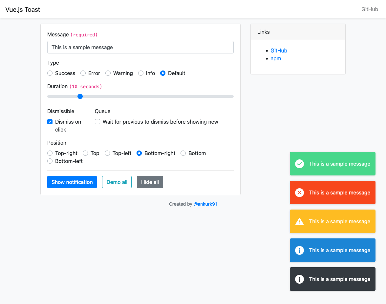This screenshot has height=304, width=386.
Task: Select the Error toast type
Action: tap(83, 73)
